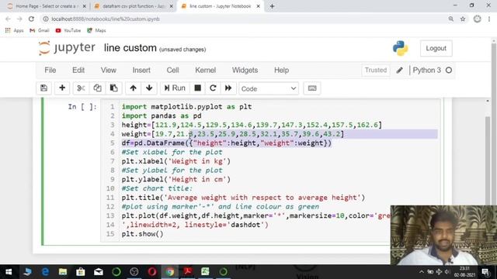Paste cells below icon
The image size is (497, 279).
(113, 88)
